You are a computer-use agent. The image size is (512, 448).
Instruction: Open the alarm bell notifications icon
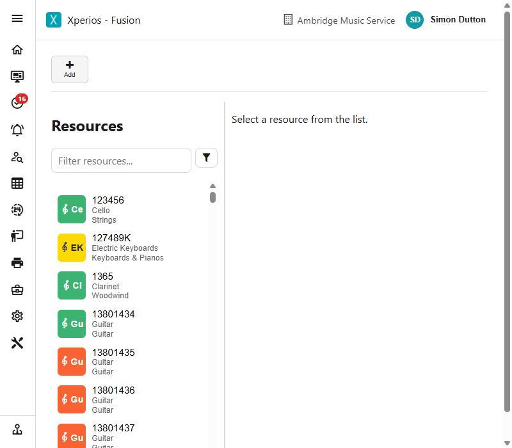17,130
